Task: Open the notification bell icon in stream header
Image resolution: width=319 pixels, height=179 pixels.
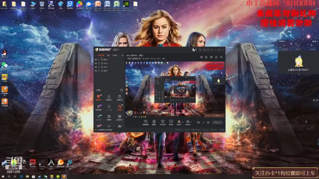Action: (216, 57)
